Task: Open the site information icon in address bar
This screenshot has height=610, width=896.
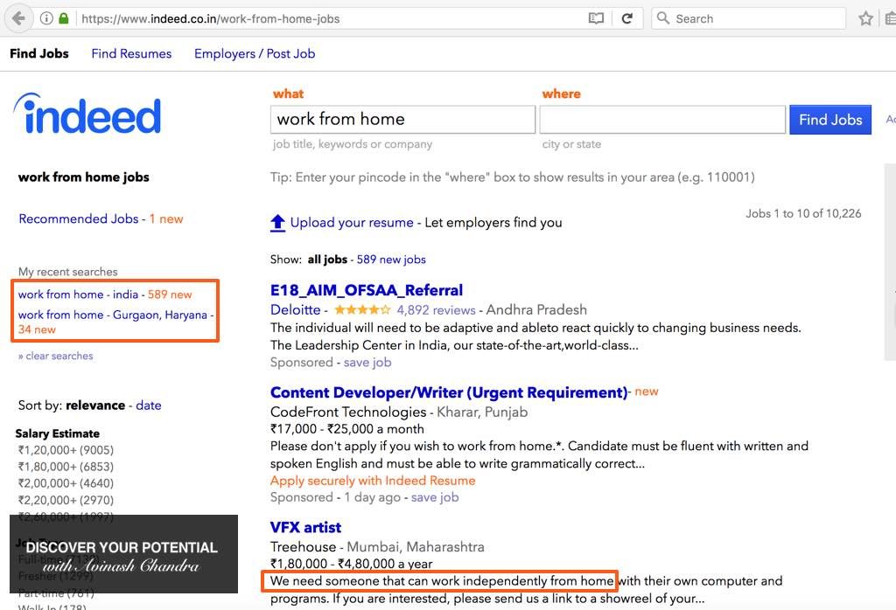Action: coord(47,18)
